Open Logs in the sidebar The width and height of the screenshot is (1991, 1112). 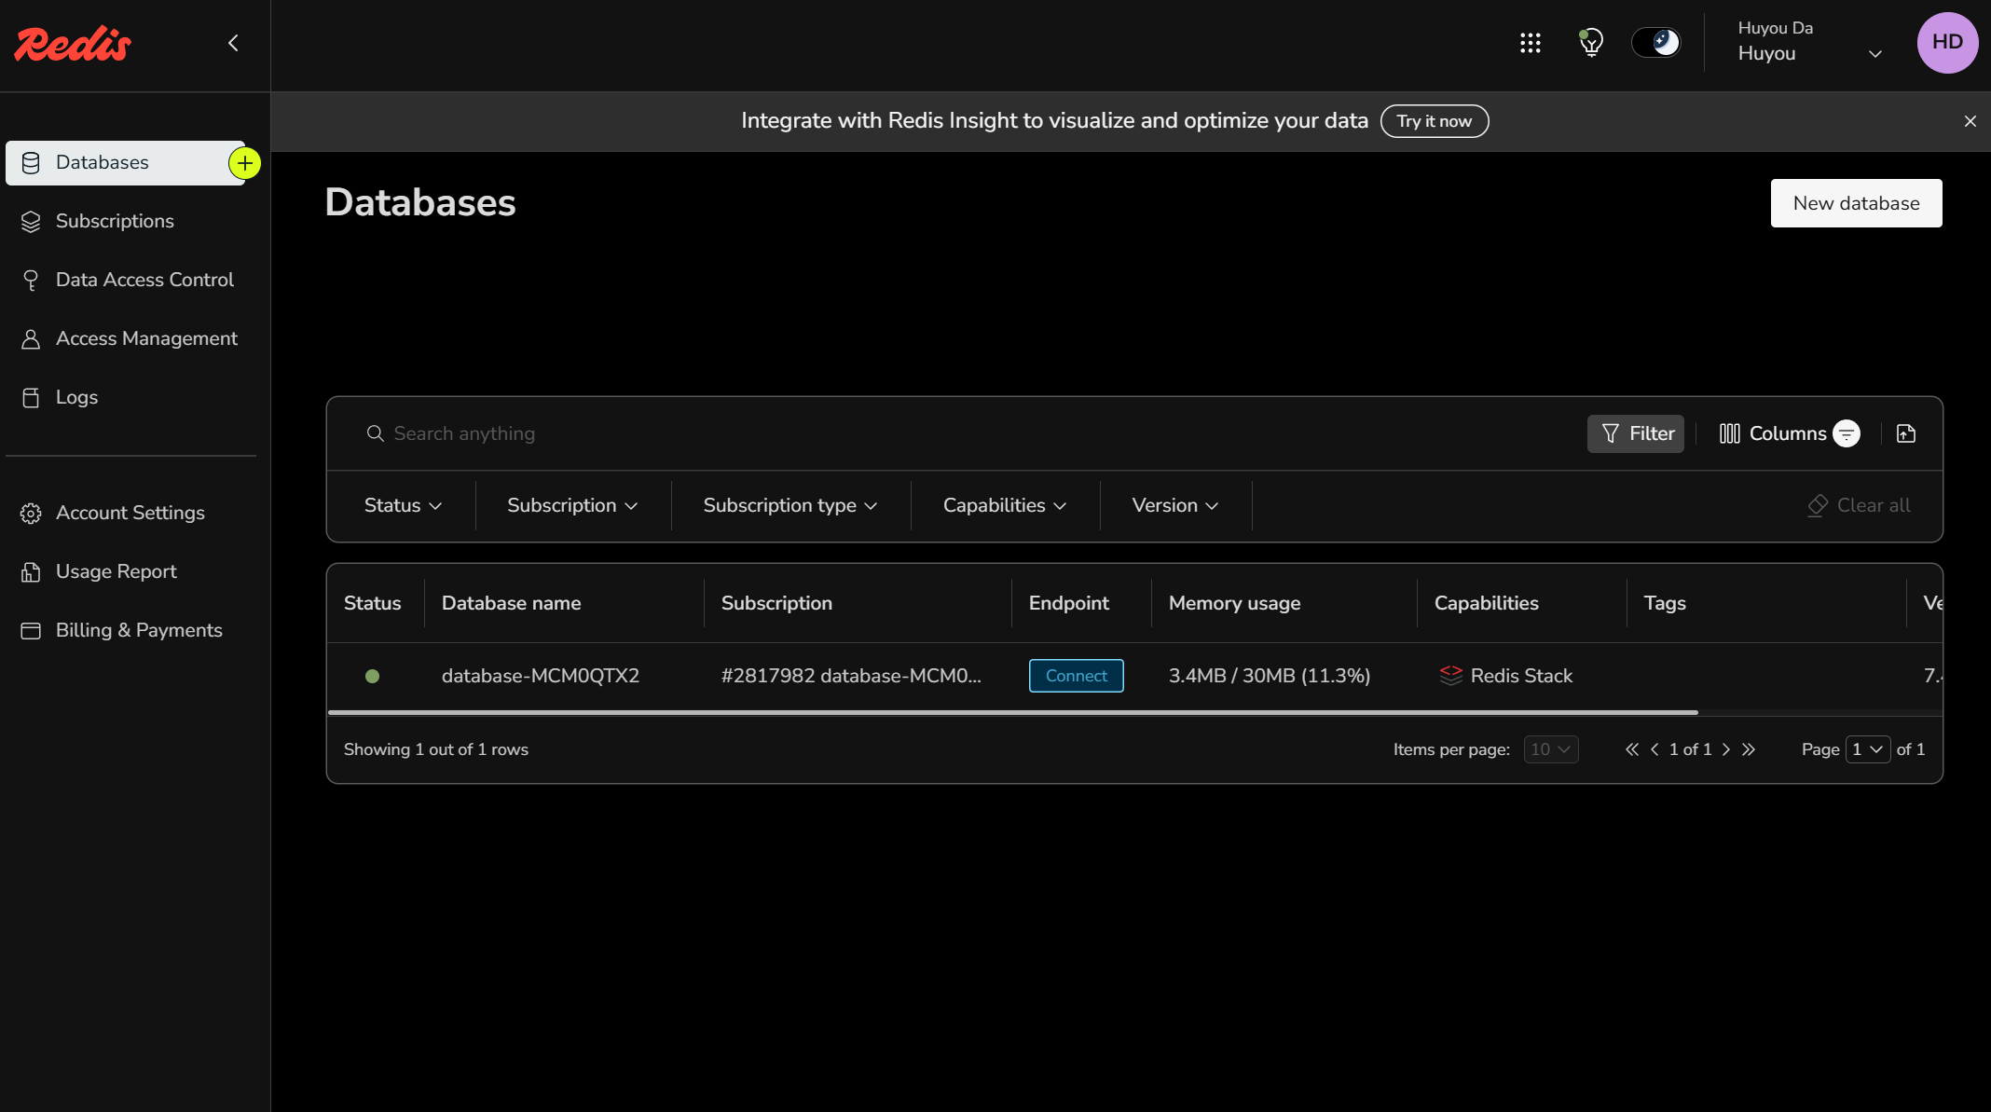tap(76, 397)
